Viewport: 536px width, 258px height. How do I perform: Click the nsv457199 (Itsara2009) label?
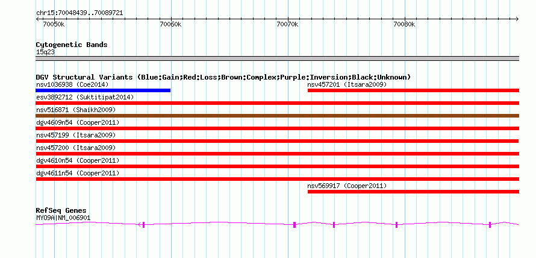tap(76, 135)
